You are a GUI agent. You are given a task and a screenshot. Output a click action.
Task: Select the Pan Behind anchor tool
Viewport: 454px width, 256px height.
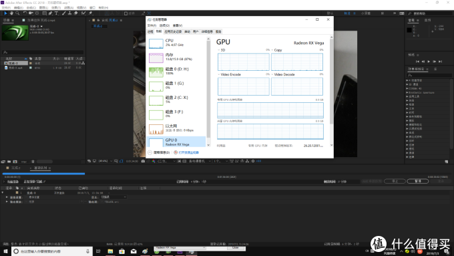[x=37, y=13]
